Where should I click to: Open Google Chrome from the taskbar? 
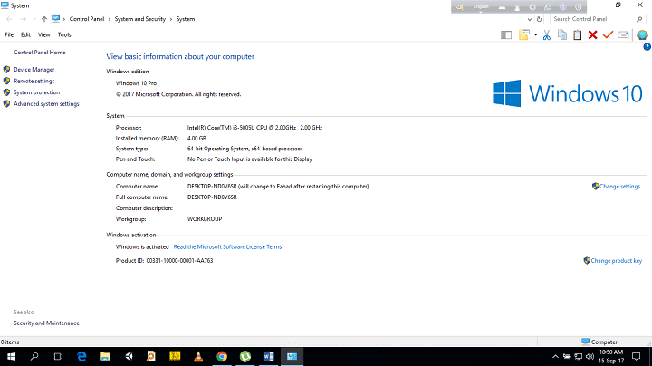[222, 356]
